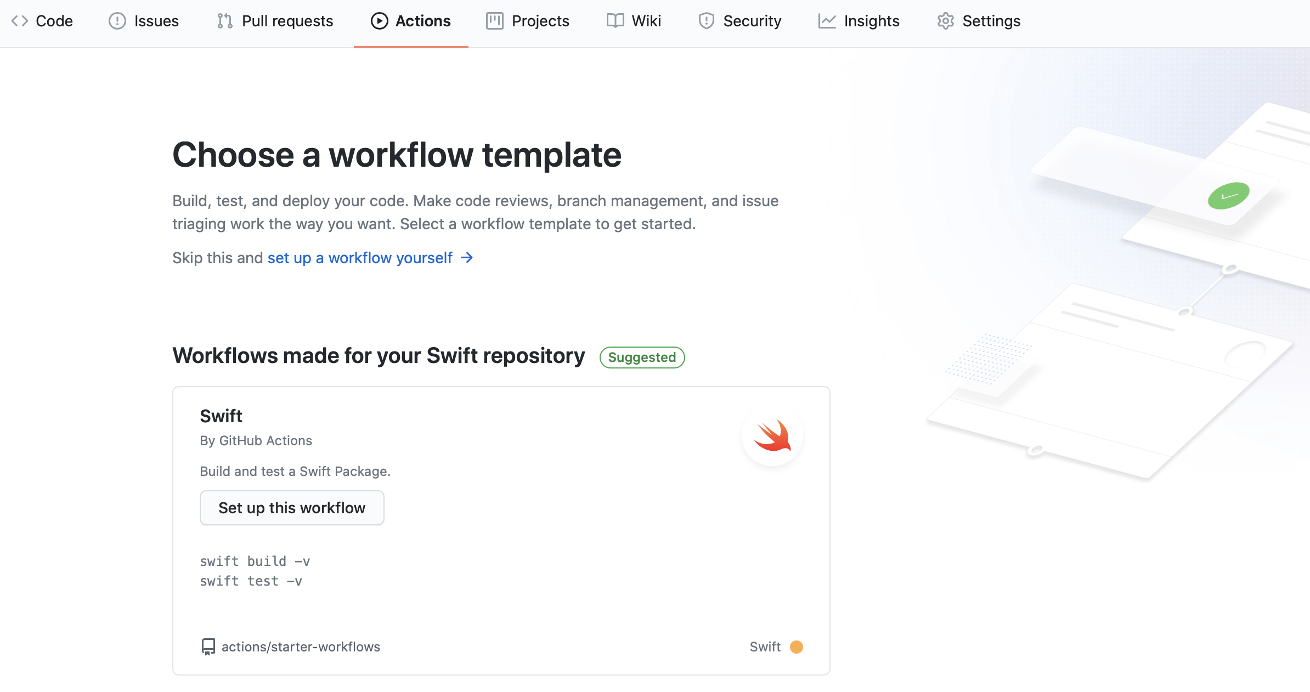Click the Code angle-brackets icon
Screen dimensions: 1310x692
click(20, 21)
